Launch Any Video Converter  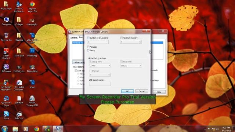[19, 85]
